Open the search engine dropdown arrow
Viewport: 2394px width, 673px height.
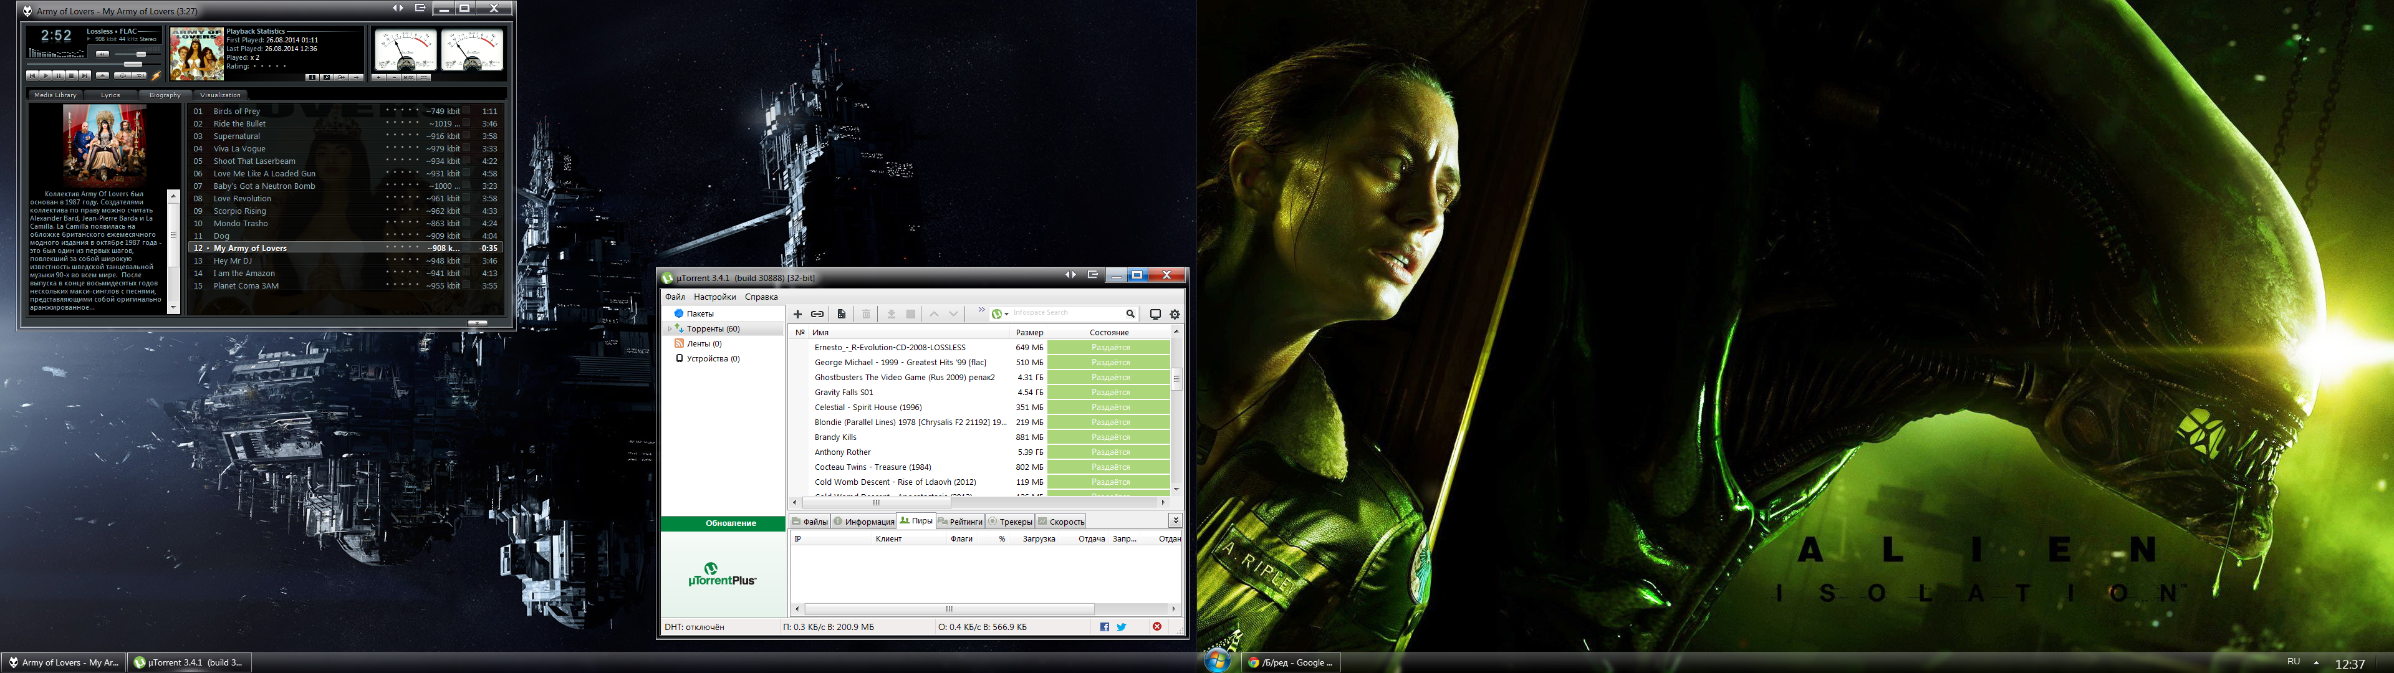(1006, 314)
